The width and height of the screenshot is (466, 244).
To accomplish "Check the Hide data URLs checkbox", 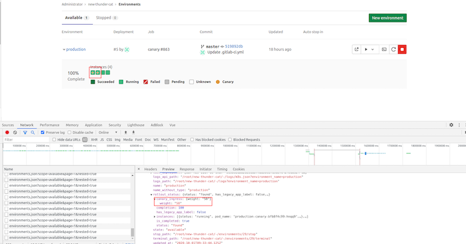I will 54,139.
